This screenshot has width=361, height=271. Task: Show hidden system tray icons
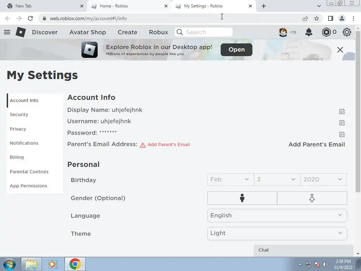point(300,264)
